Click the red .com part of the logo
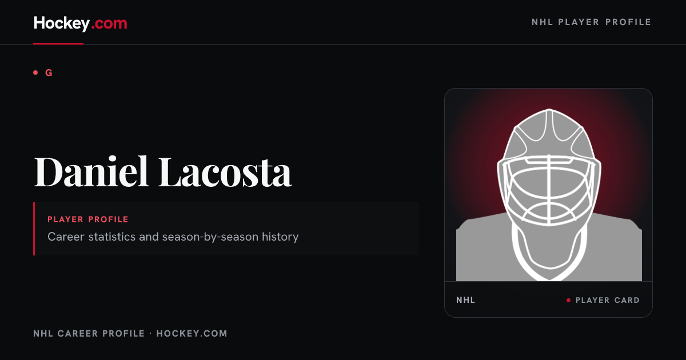Image resolution: width=686 pixels, height=360 pixels. (109, 23)
